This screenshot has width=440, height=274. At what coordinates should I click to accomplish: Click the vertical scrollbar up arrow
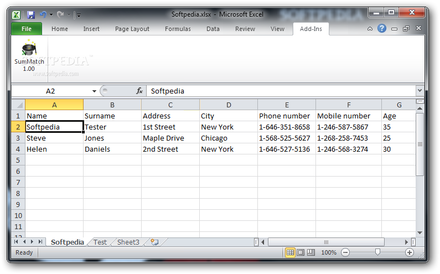(x=420, y=108)
